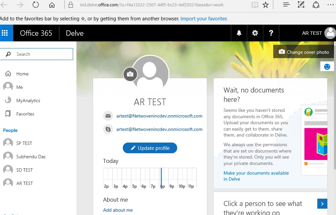Image resolution: width=336 pixels, height=215 pixels.
Task: Open the artest email address link
Action: tap(159, 116)
